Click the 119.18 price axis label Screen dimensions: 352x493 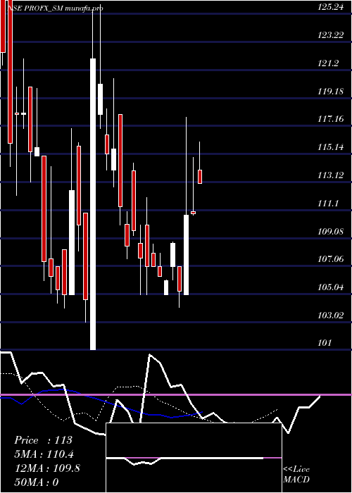coord(331,92)
